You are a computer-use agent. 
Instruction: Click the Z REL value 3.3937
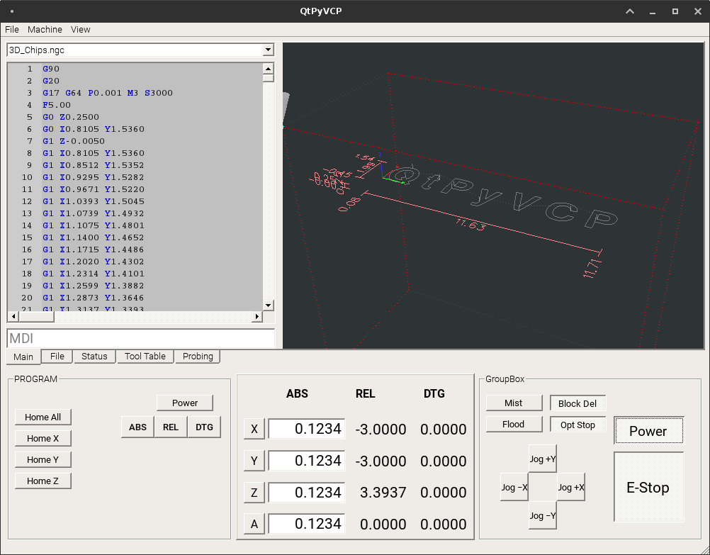click(383, 493)
